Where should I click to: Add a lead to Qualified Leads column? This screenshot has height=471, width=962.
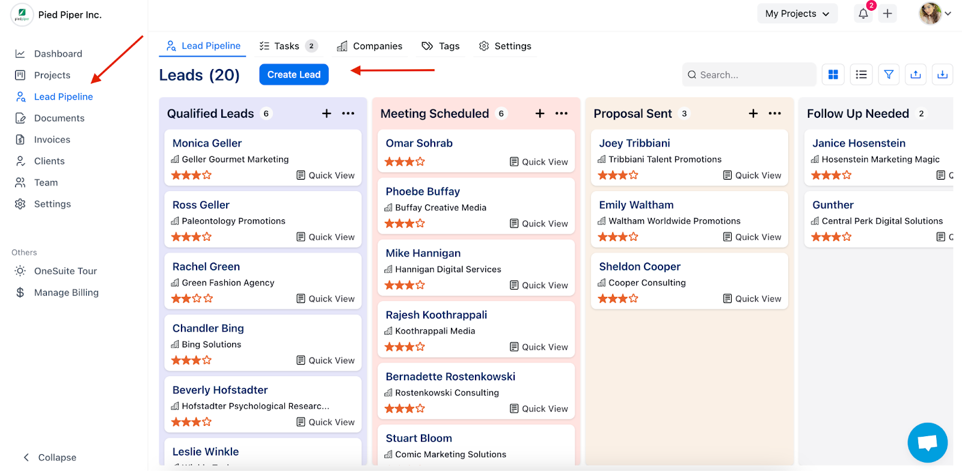coord(326,114)
